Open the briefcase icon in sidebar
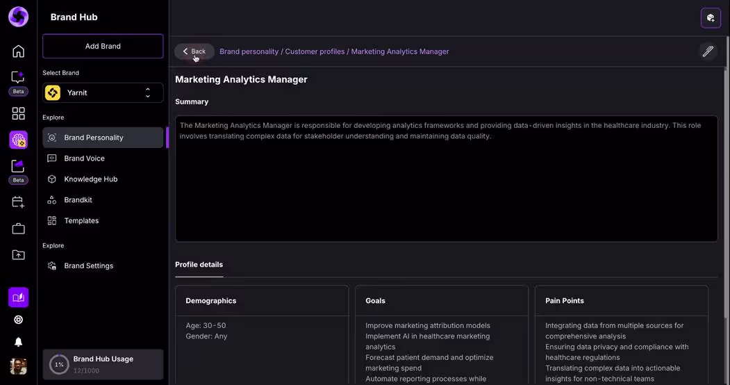The image size is (730, 385). coord(18,229)
